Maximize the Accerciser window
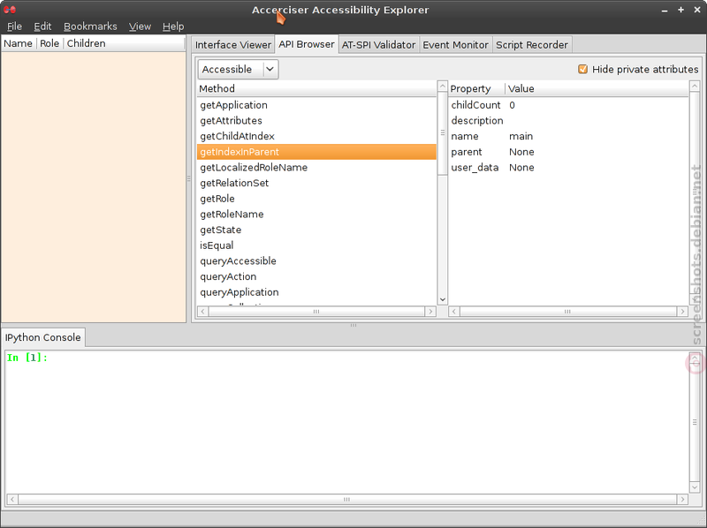The height and width of the screenshot is (528, 707). click(x=680, y=10)
